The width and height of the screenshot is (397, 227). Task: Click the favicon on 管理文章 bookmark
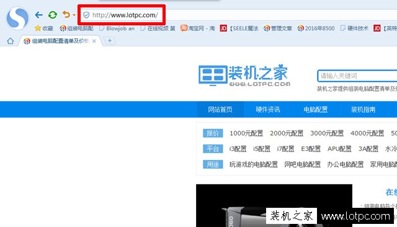tap(267, 28)
